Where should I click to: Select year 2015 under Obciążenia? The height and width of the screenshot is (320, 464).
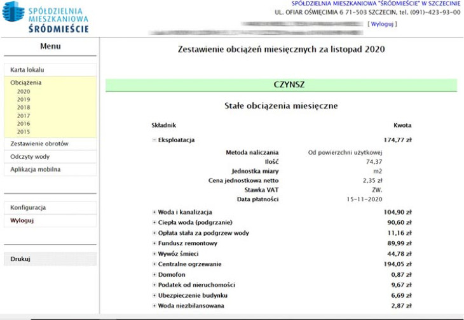click(24, 132)
